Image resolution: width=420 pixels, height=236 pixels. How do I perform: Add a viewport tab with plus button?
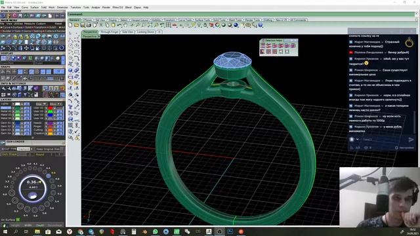(159, 32)
